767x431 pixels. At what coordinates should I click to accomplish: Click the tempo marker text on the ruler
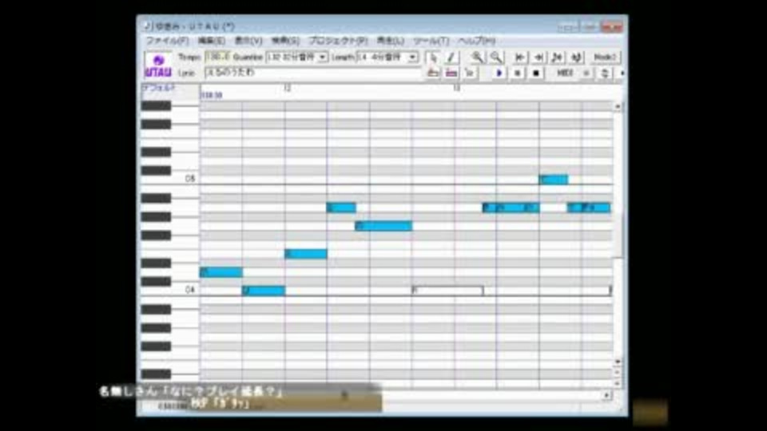(211, 95)
